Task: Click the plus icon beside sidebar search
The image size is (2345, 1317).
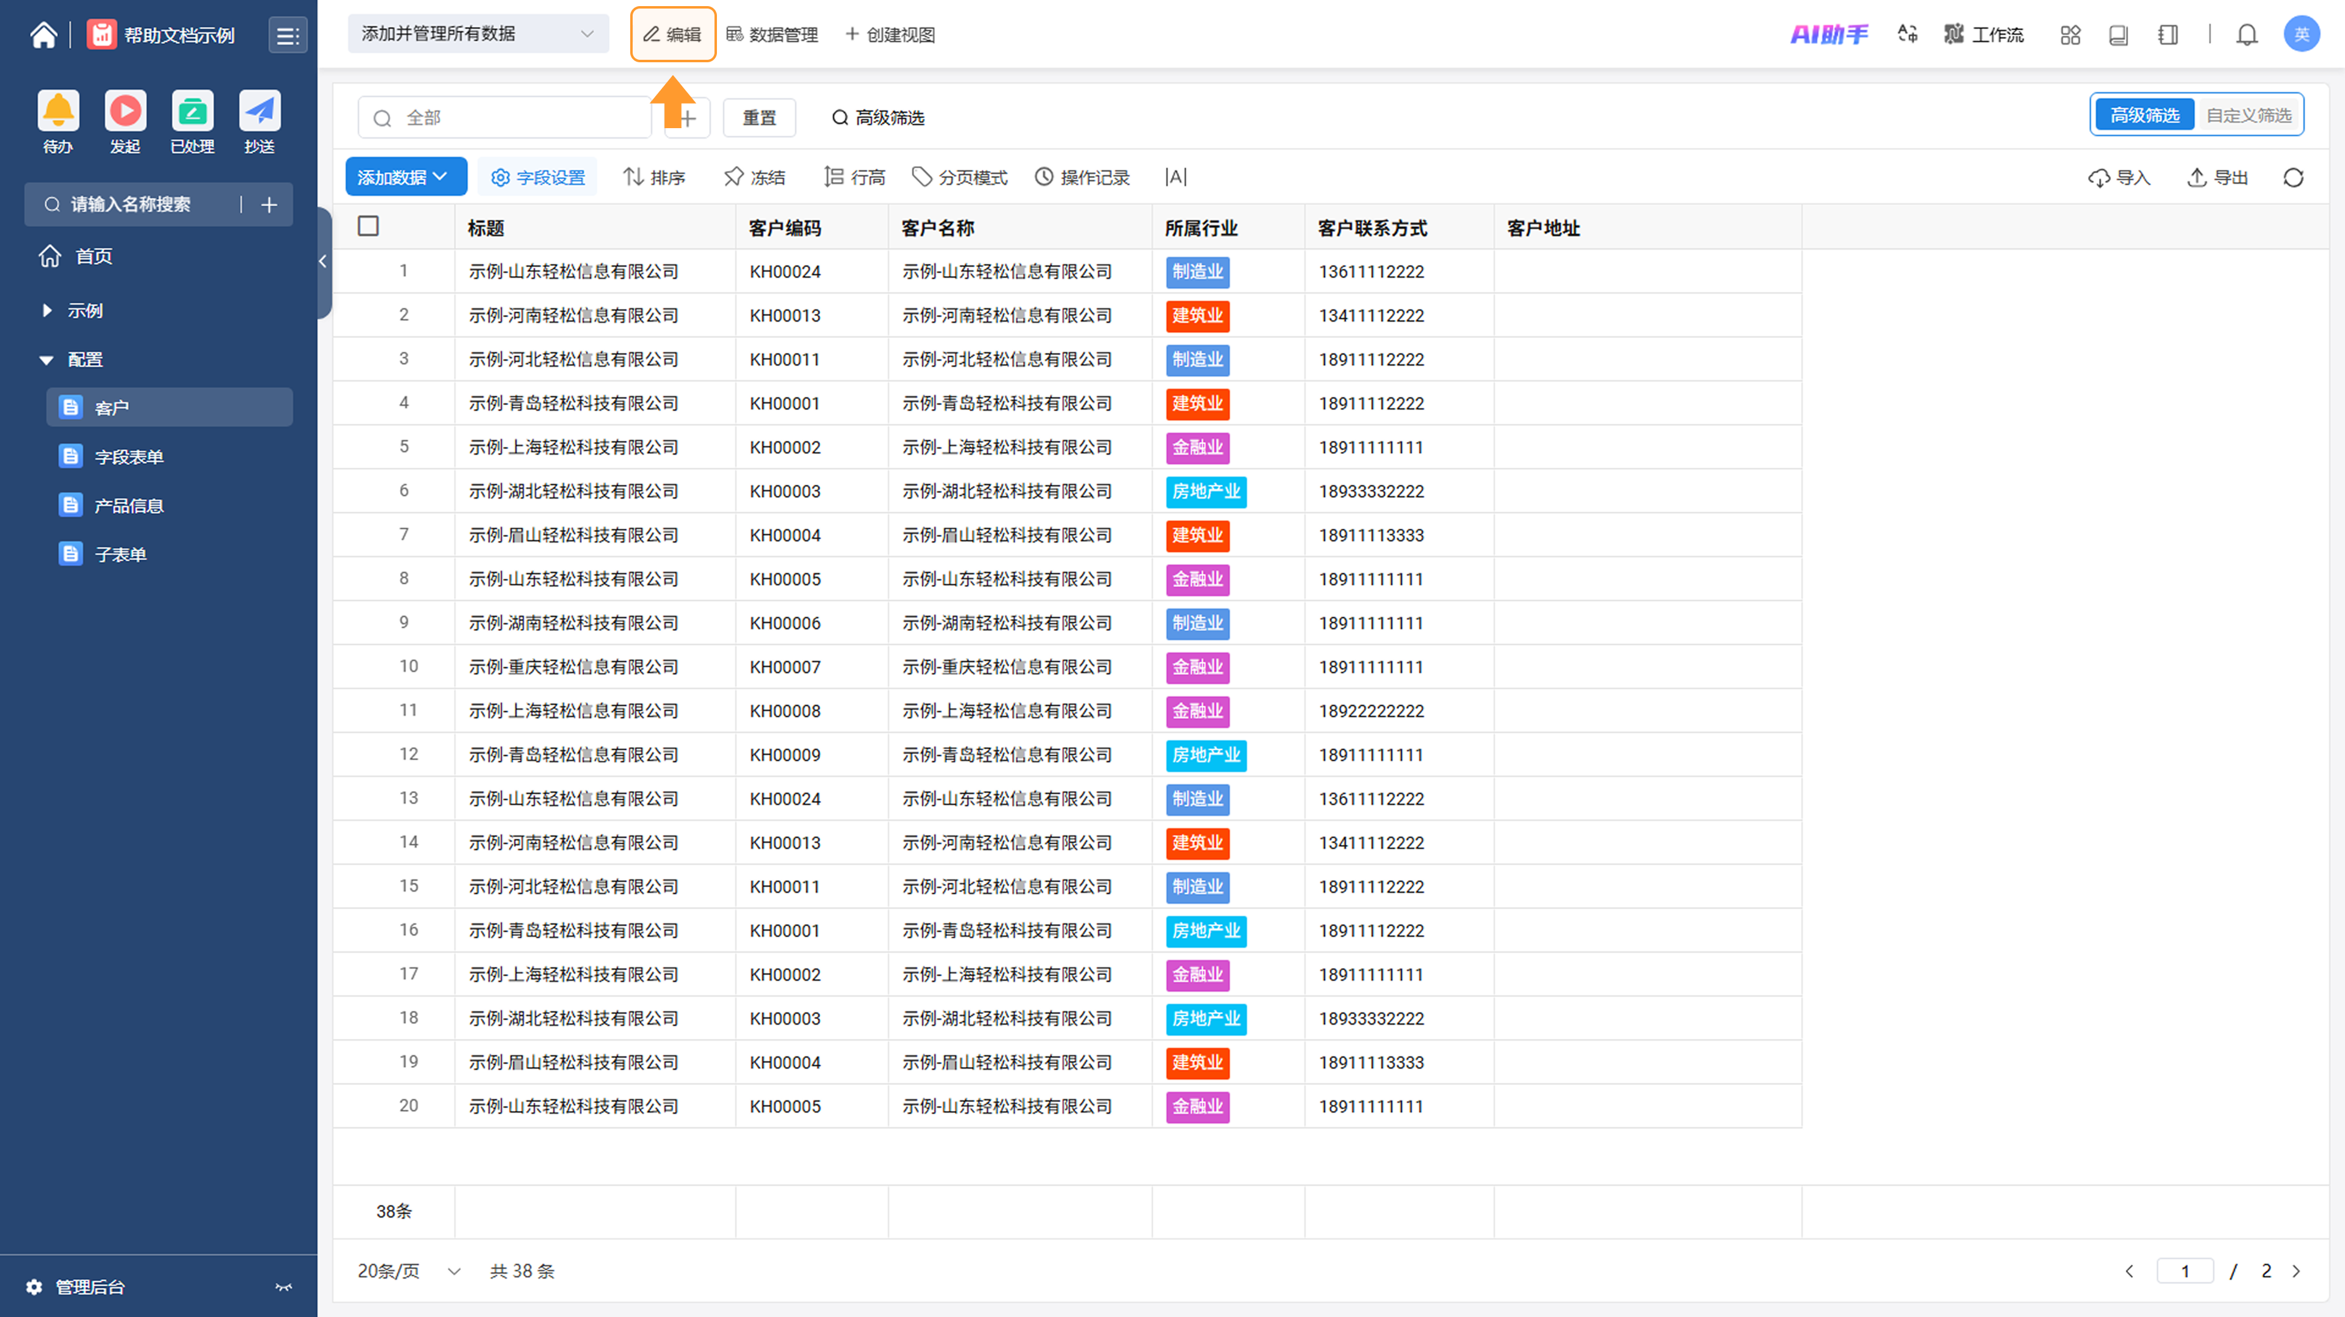Action: click(x=269, y=204)
